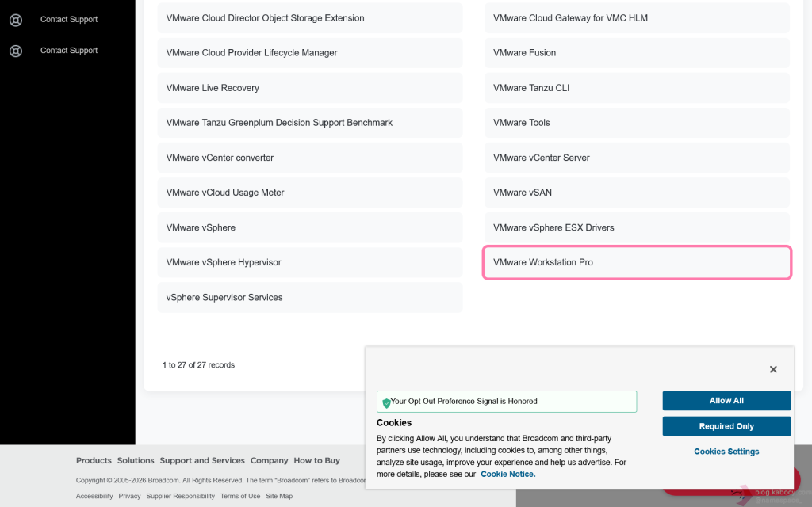Viewport: 812px width, 507px height.
Task: Open the Support and Services footer menu
Action: (x=202, y=460)
